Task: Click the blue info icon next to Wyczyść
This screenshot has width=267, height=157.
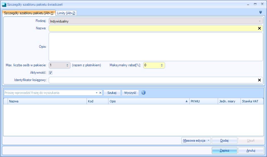Action: [x=143, y=92]
